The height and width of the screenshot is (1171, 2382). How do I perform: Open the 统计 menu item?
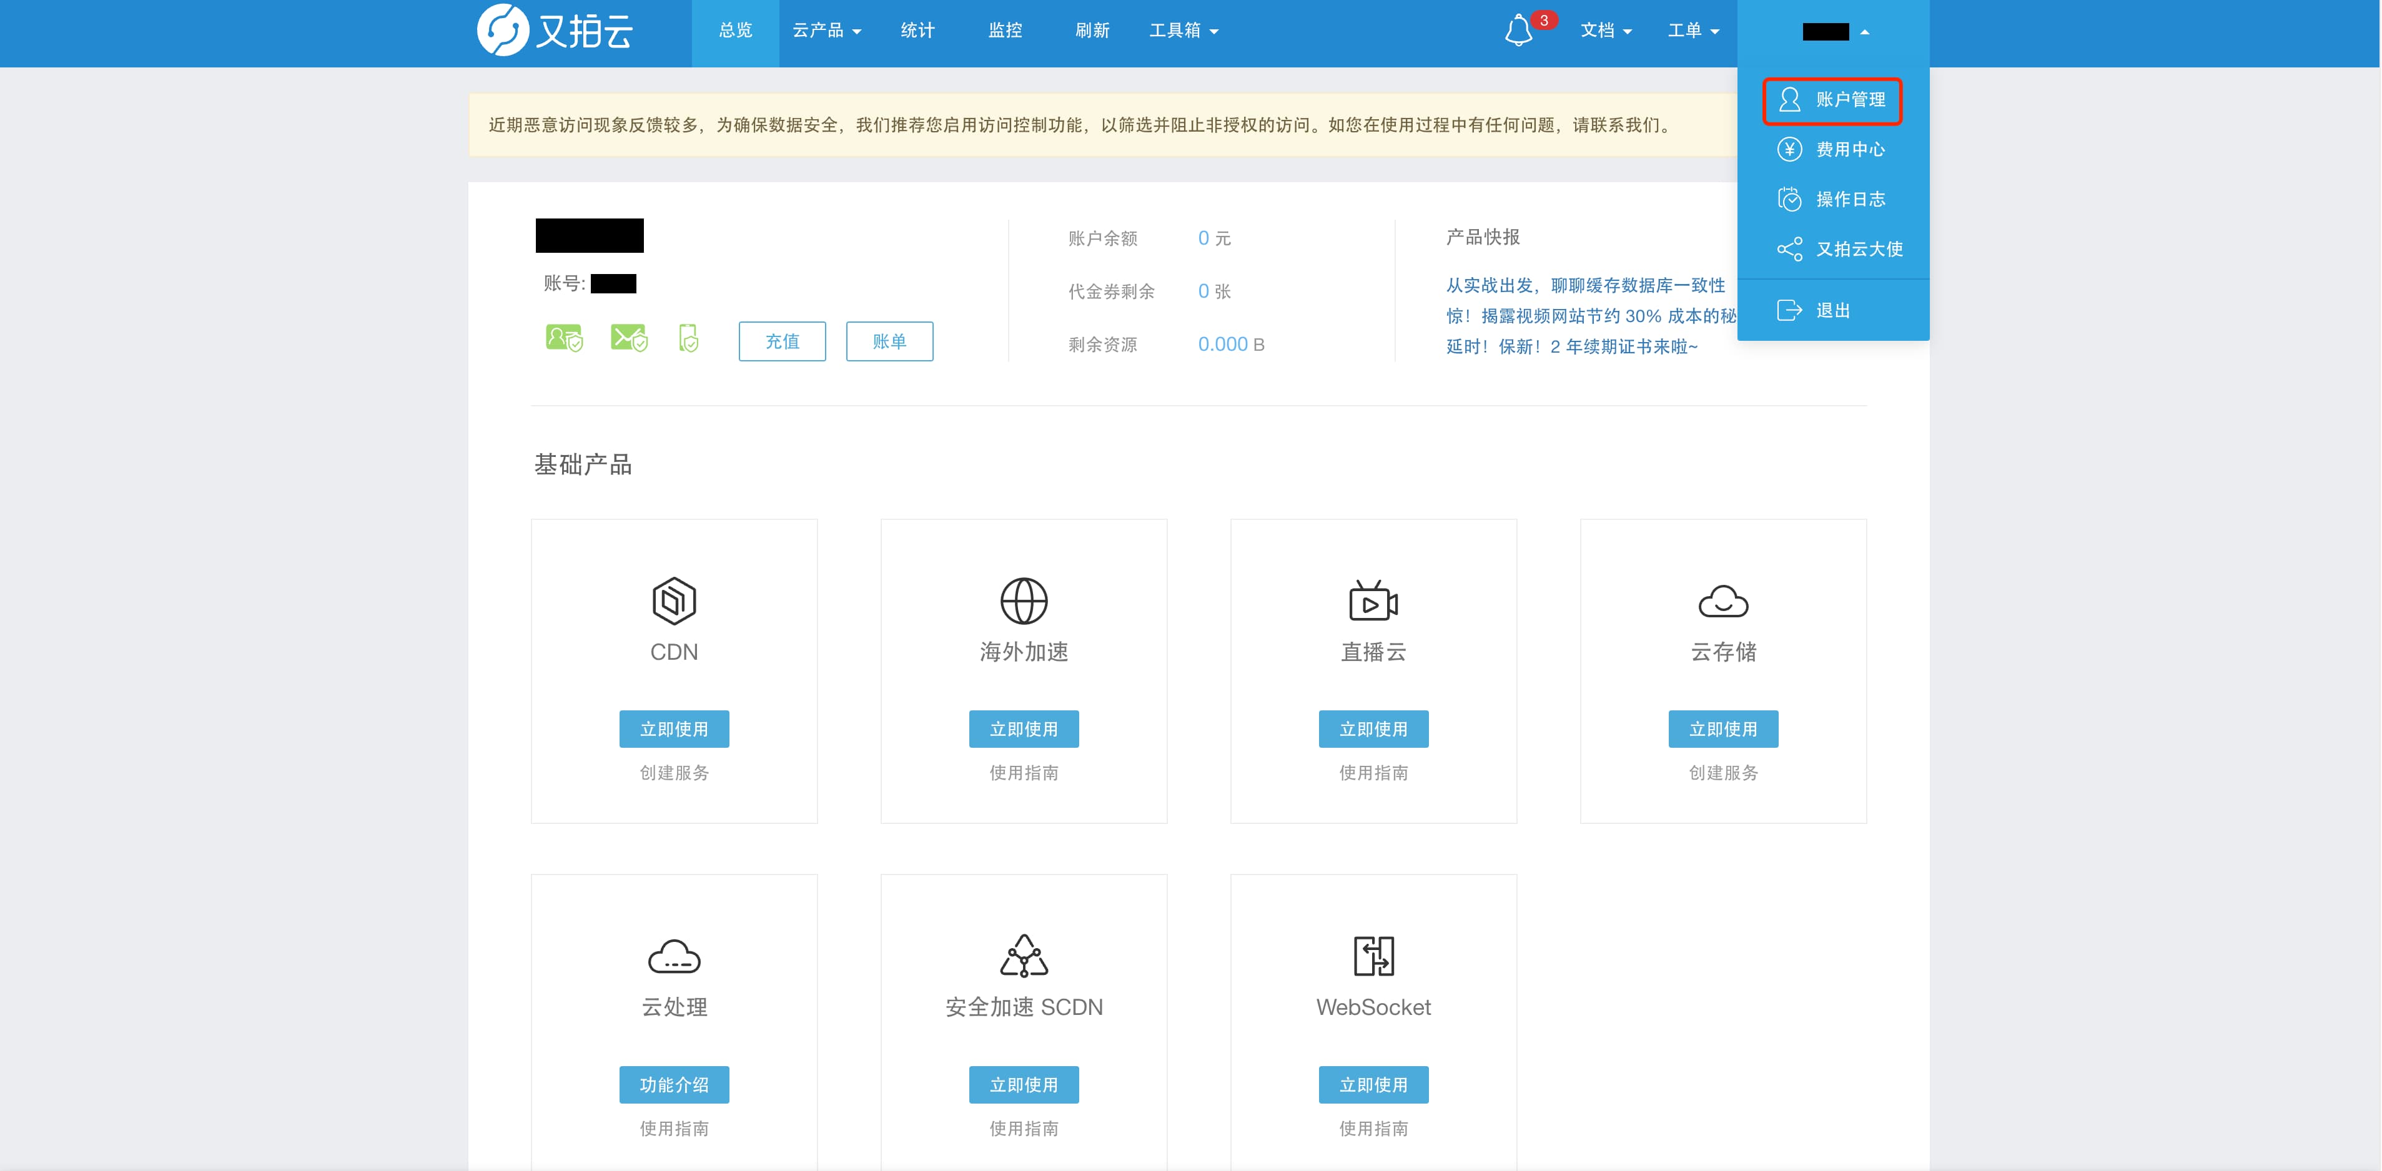(917, 31)
